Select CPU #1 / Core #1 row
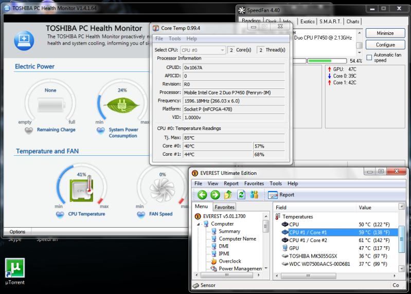This screenshot has width=411, height=294. point(339,232)
